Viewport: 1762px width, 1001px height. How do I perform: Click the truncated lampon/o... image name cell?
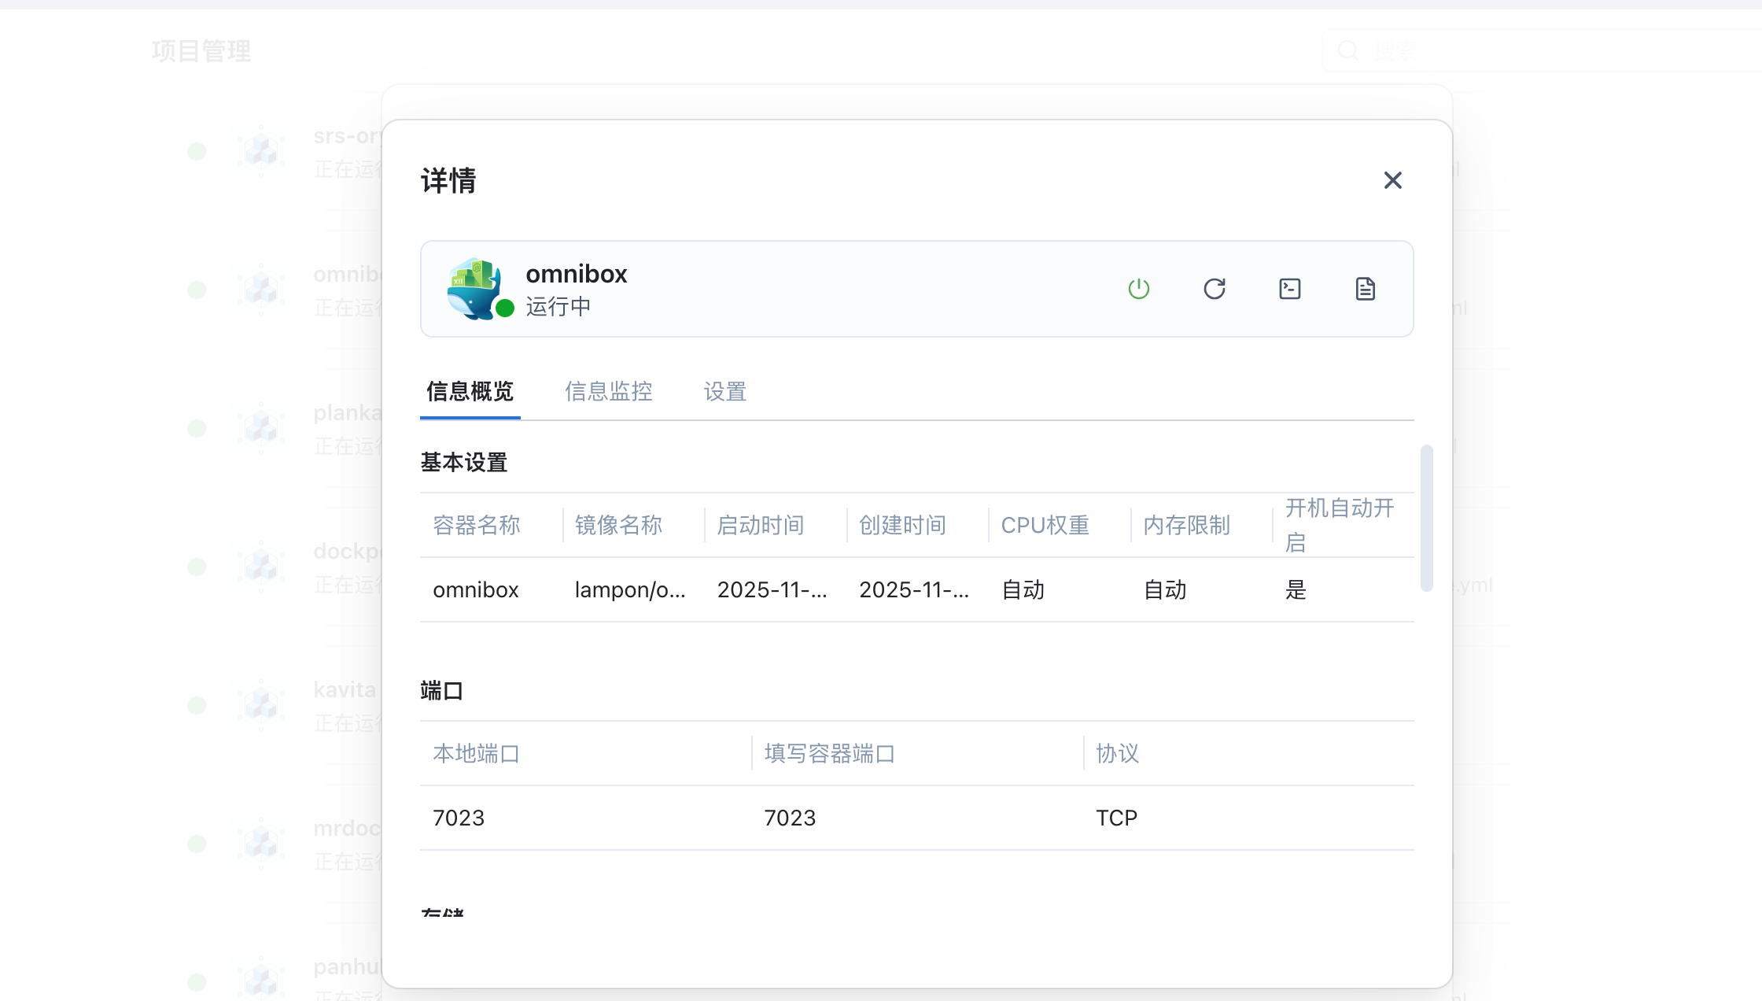point(629,589)
